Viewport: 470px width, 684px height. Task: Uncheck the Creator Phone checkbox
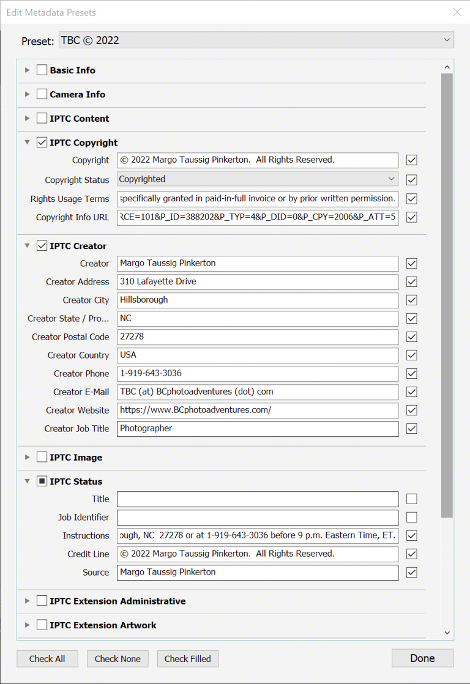tap(411, 373)
